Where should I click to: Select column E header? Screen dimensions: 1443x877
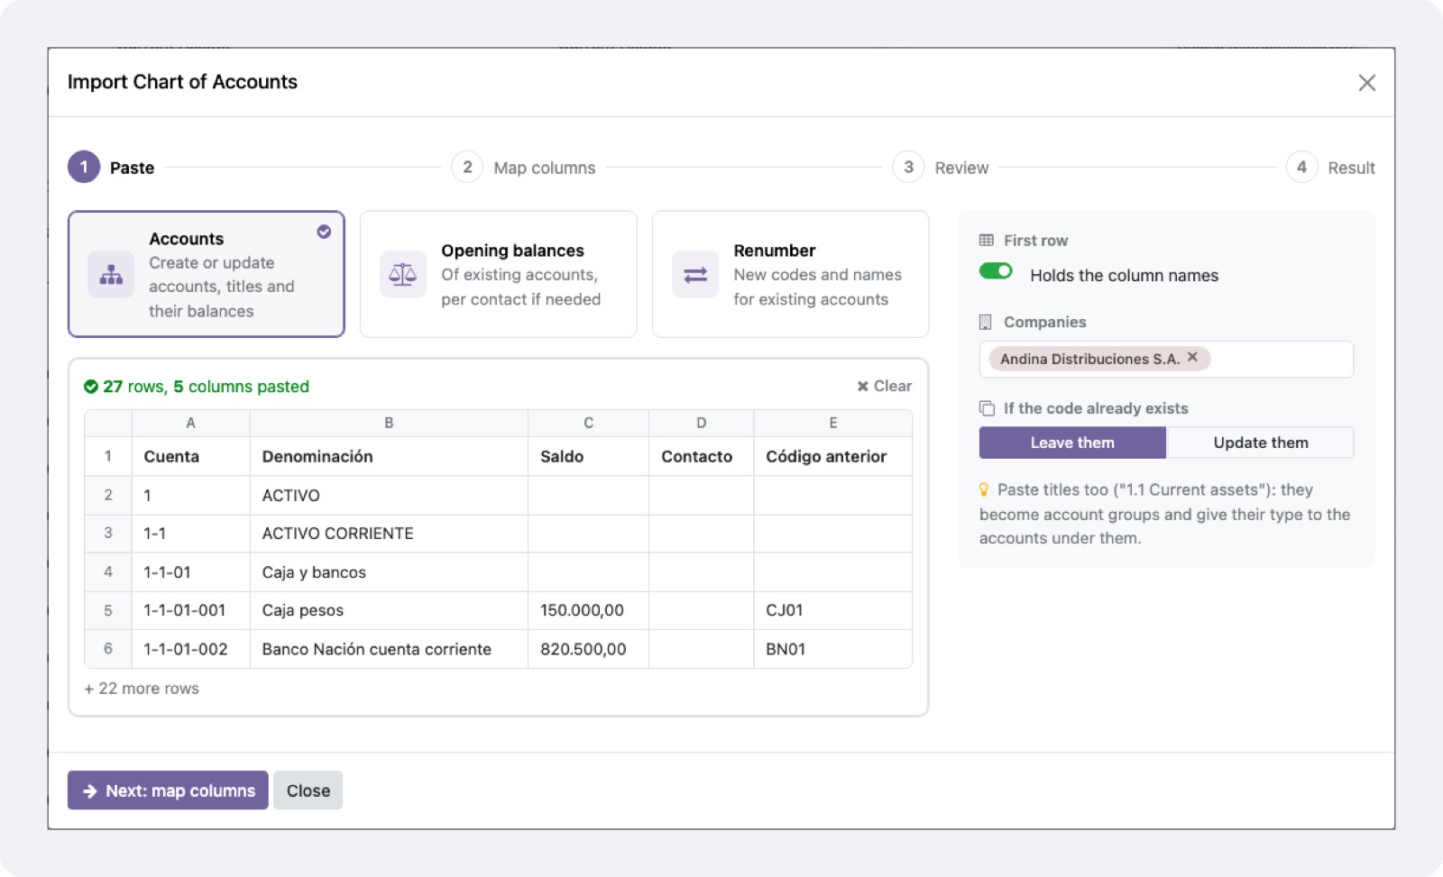[832, 423]
